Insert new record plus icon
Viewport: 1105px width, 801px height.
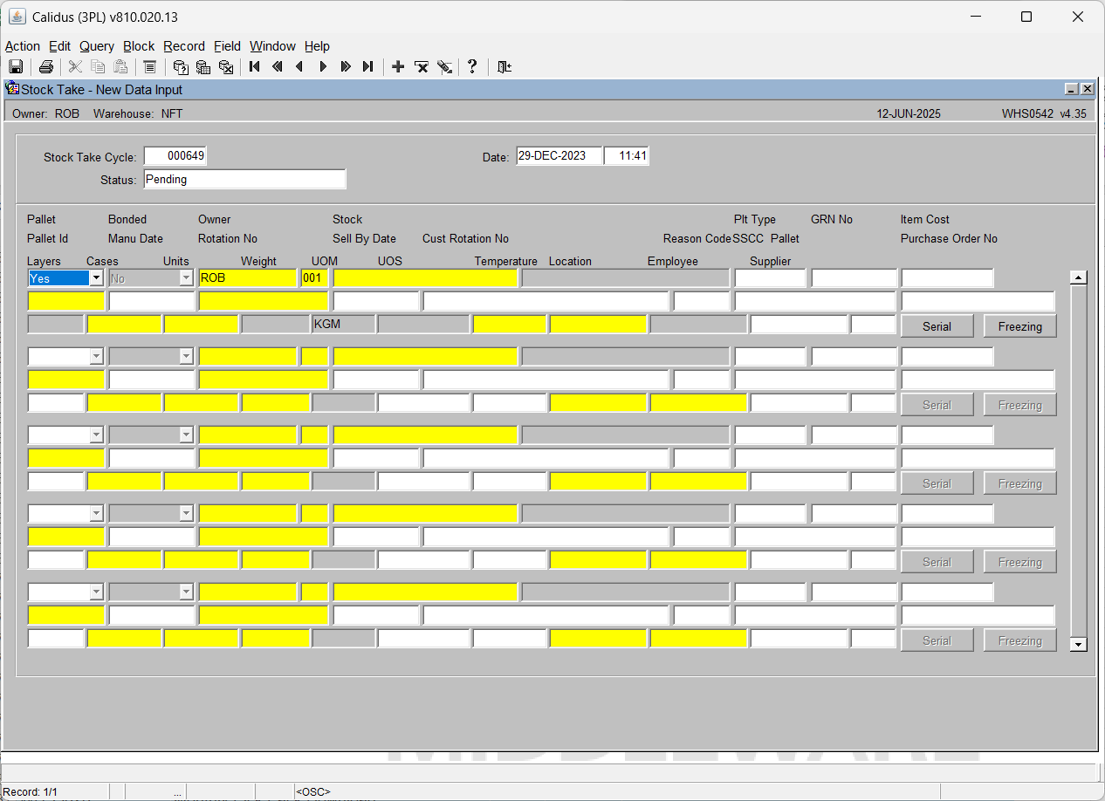(x=398, y=66)
